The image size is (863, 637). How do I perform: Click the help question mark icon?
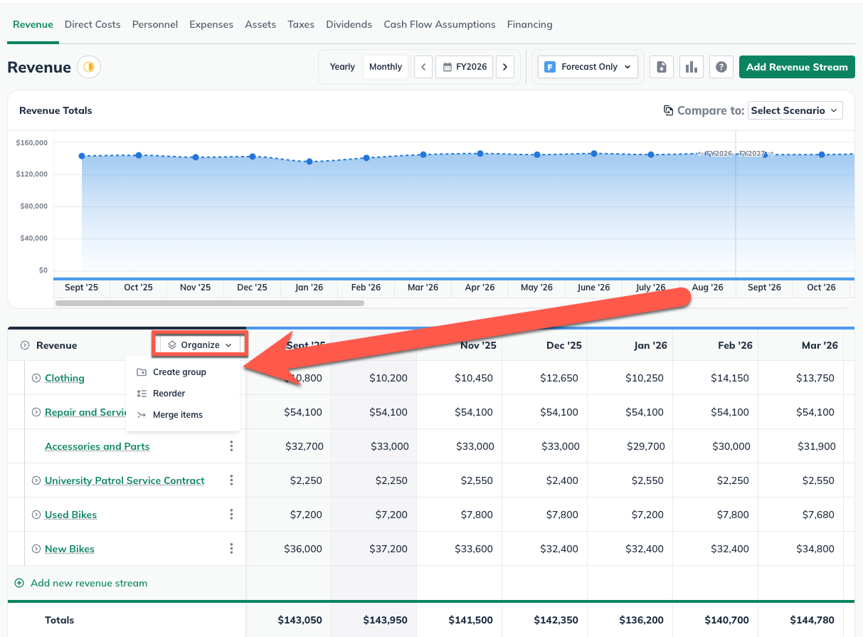click(721, 67)
